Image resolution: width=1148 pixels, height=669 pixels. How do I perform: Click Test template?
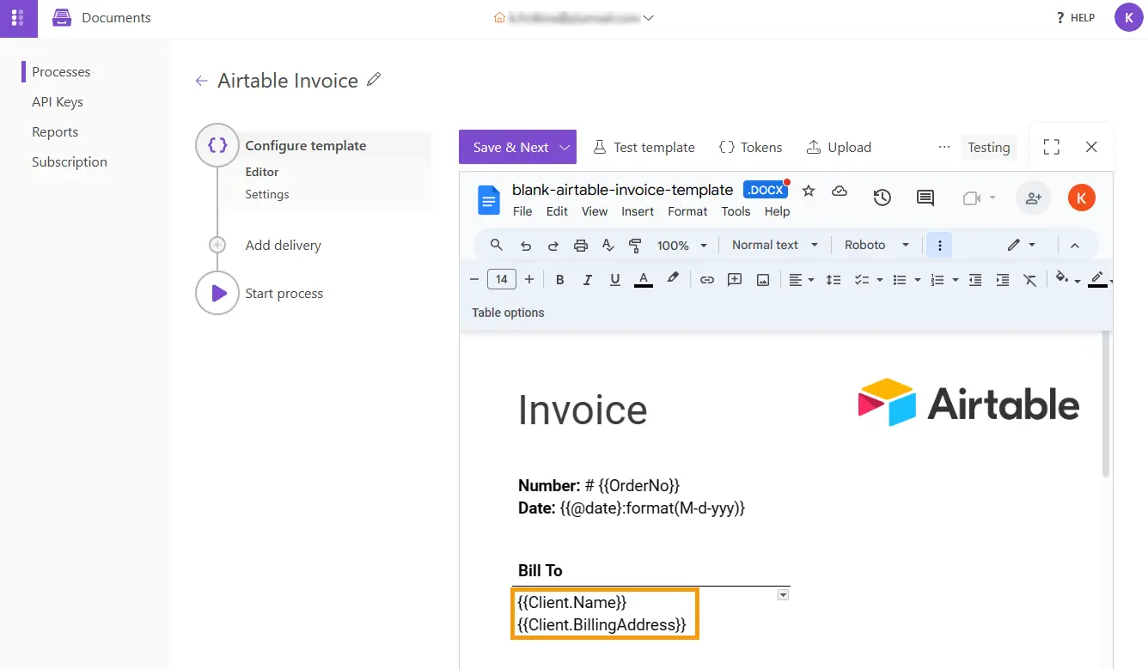click(644, 147)
